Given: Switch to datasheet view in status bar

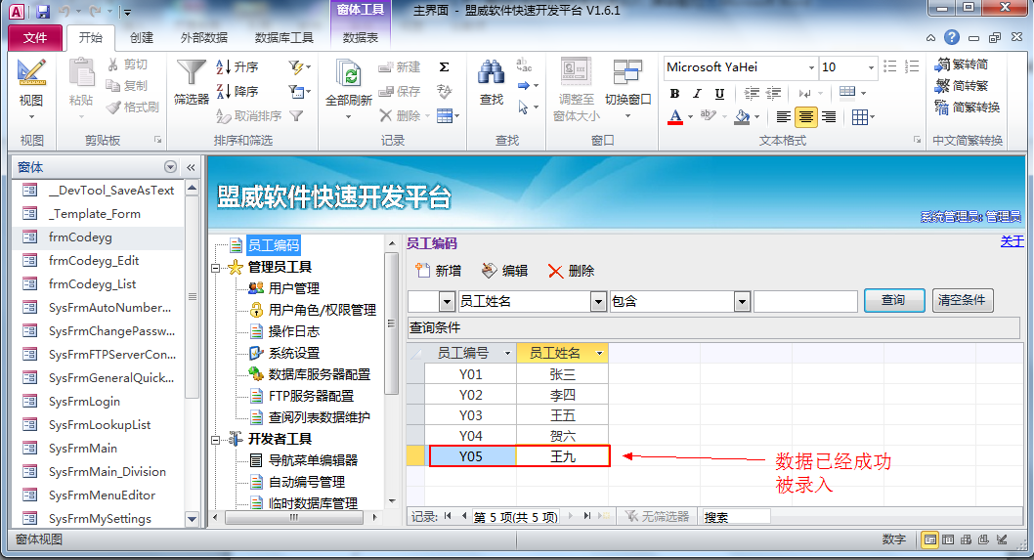Looking at the screenshot, I should point(948,539).
